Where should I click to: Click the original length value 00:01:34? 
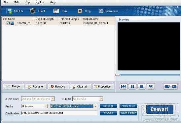[x=41, y=23]
